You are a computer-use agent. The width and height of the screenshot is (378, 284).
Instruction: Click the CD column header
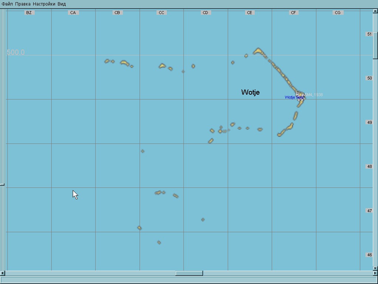205,13
